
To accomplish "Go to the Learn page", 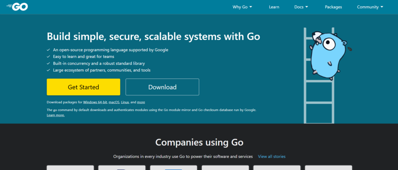I will [x=274, y=7].
